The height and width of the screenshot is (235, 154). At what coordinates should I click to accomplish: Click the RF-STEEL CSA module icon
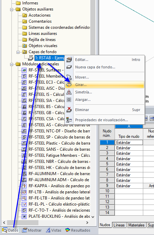(x=24, y=119)
